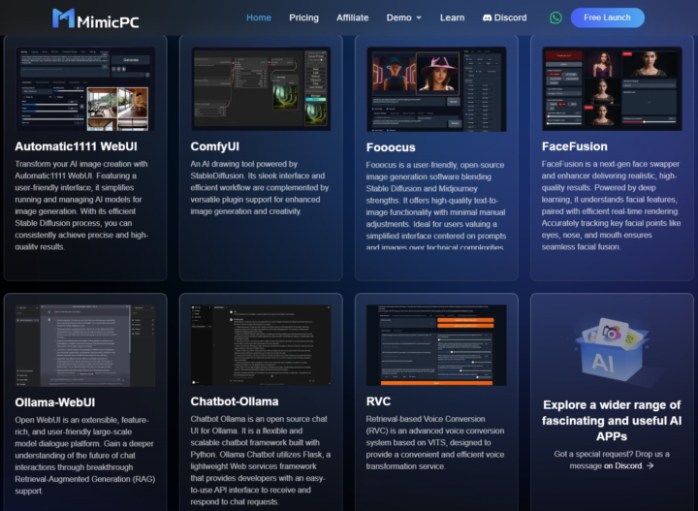Click the RVC description paragraph

(x=435, y=443)
